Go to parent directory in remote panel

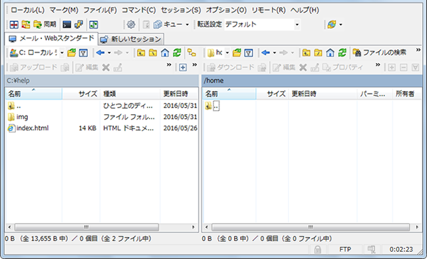point(306,52)
